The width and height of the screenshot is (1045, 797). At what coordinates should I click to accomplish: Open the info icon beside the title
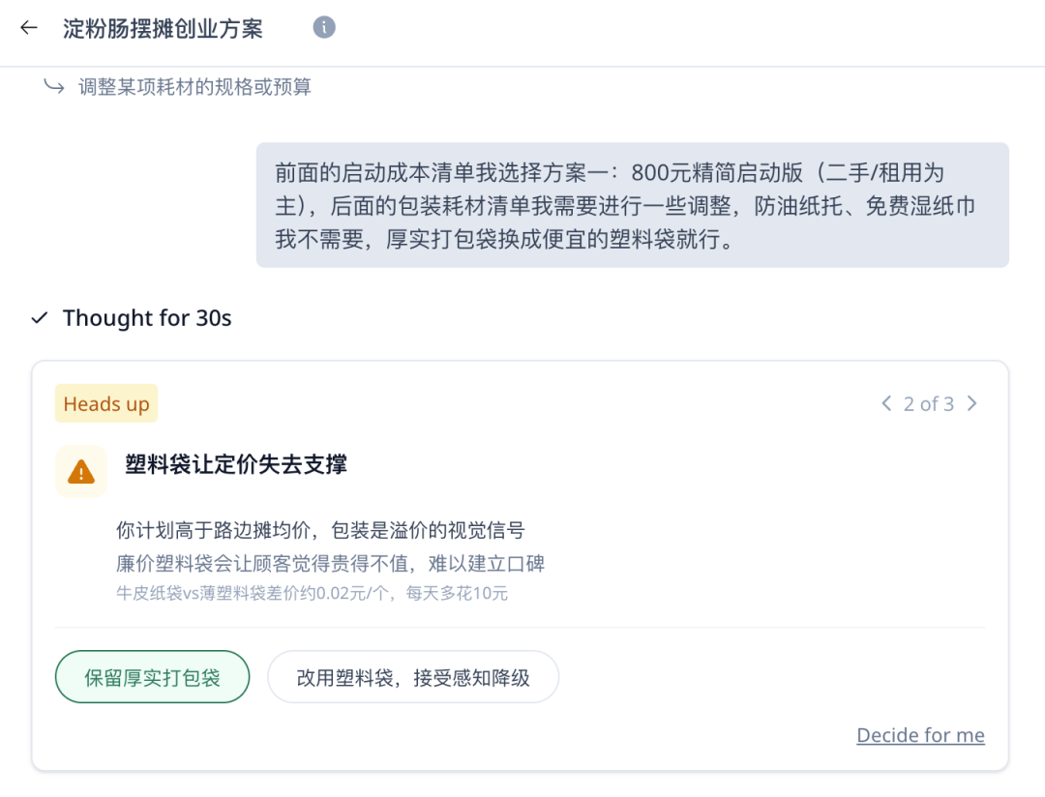pyautogui.click(x=324, y=27)
